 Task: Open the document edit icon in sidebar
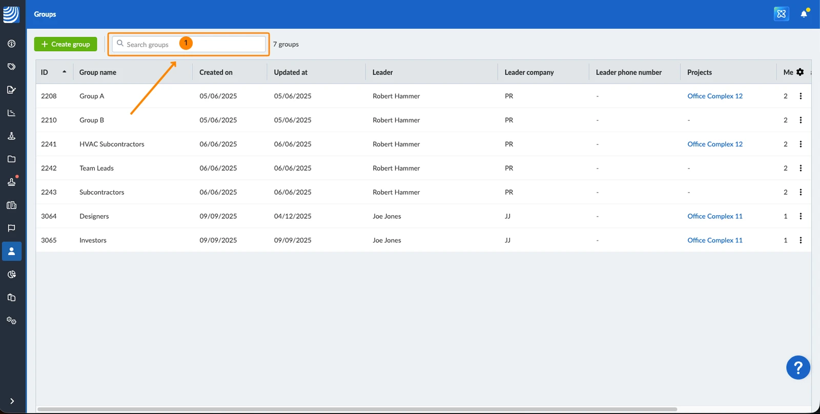[11, 90]
